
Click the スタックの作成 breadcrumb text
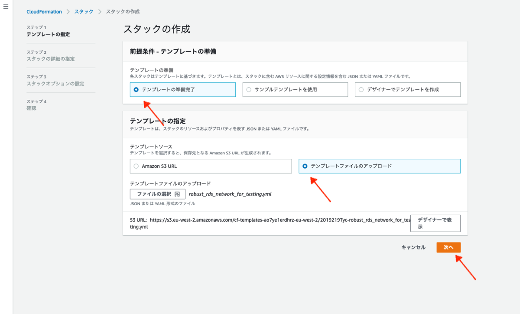tap(123, 12)
